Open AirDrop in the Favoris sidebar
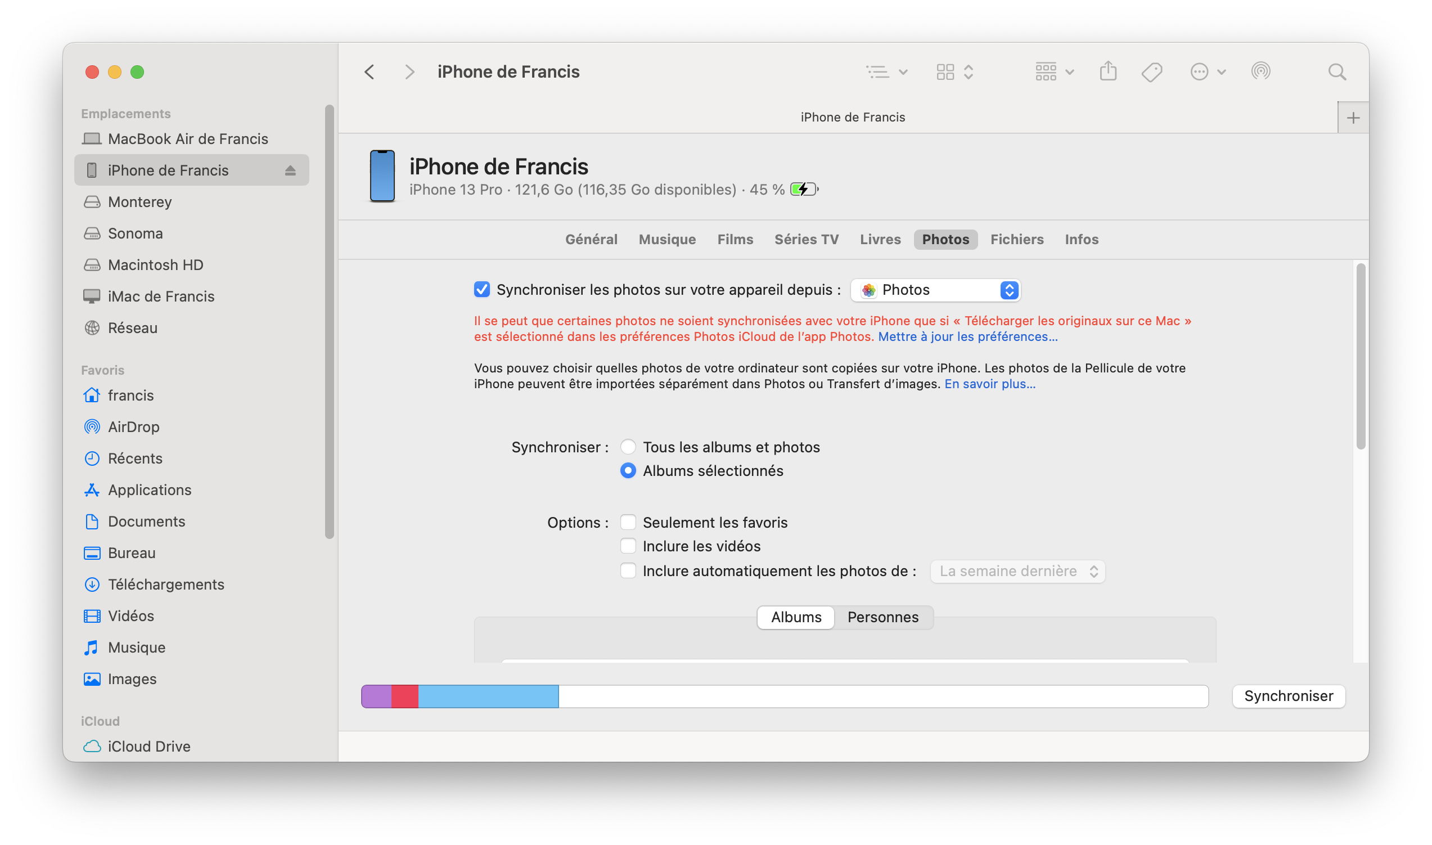This screenshot has height=845, width=1432. click(133, 426)
